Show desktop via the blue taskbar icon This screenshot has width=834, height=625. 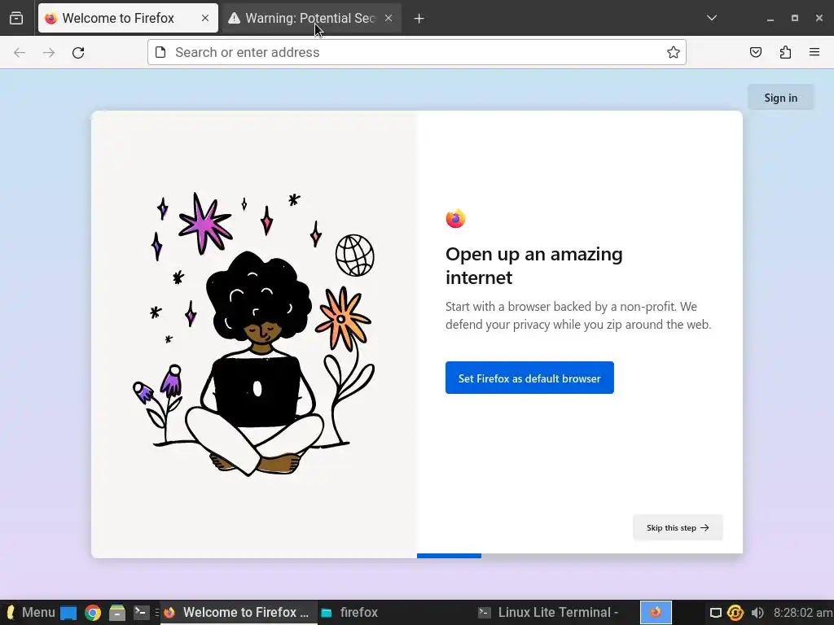click(68, 613)
